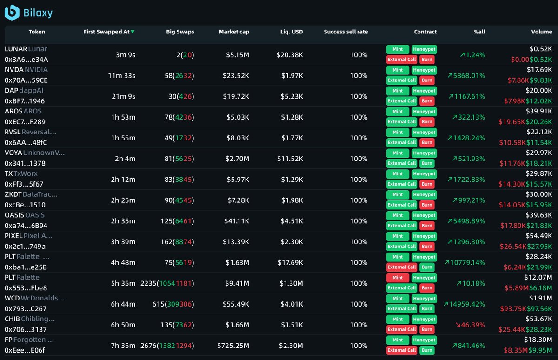
Task: Open the OASIS token address 0xa74...6B94
Action: [x=26, y=226]
